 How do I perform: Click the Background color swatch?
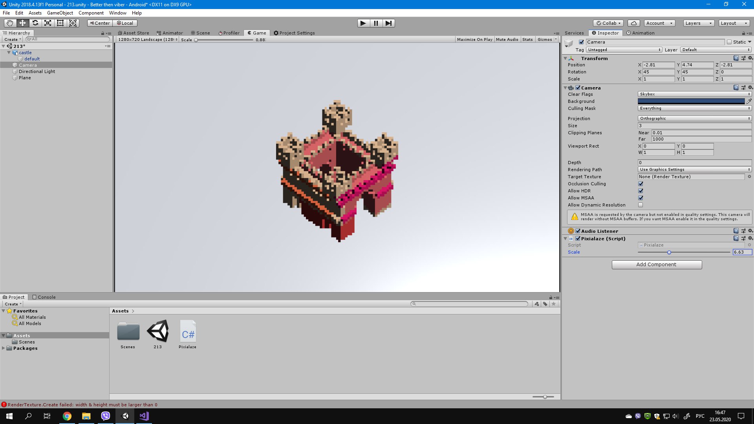coord(691,101)
